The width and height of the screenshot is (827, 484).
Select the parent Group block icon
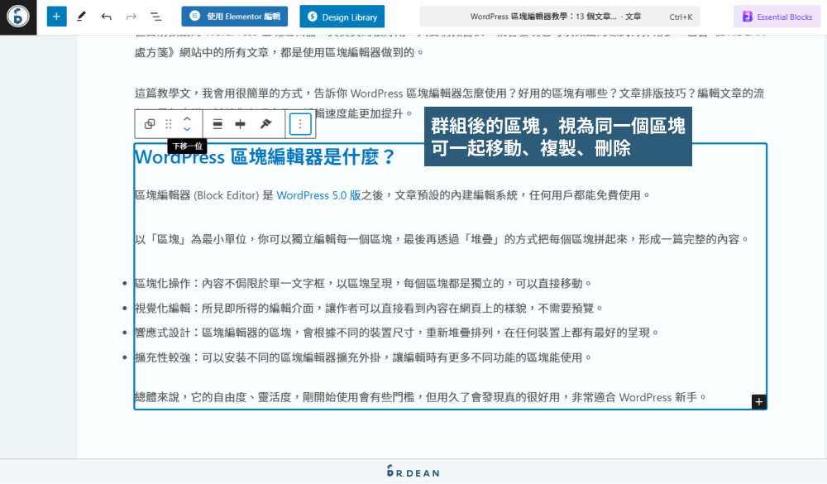coord(151,124)
